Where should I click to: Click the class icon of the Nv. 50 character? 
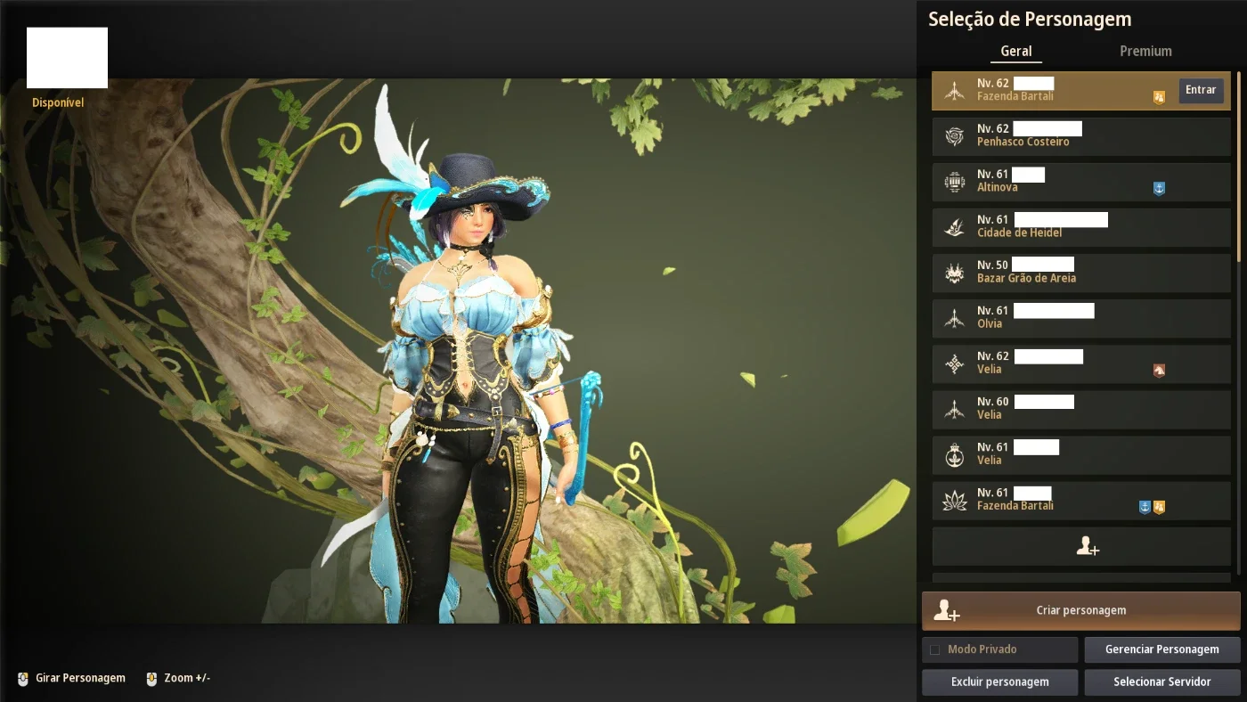[954, 273]
